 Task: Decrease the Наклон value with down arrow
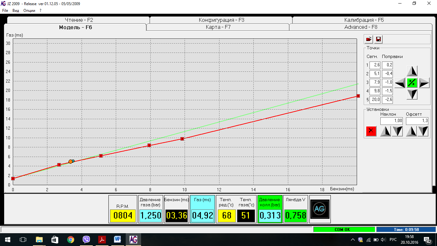pyautogui.click(x=398, y=131)
